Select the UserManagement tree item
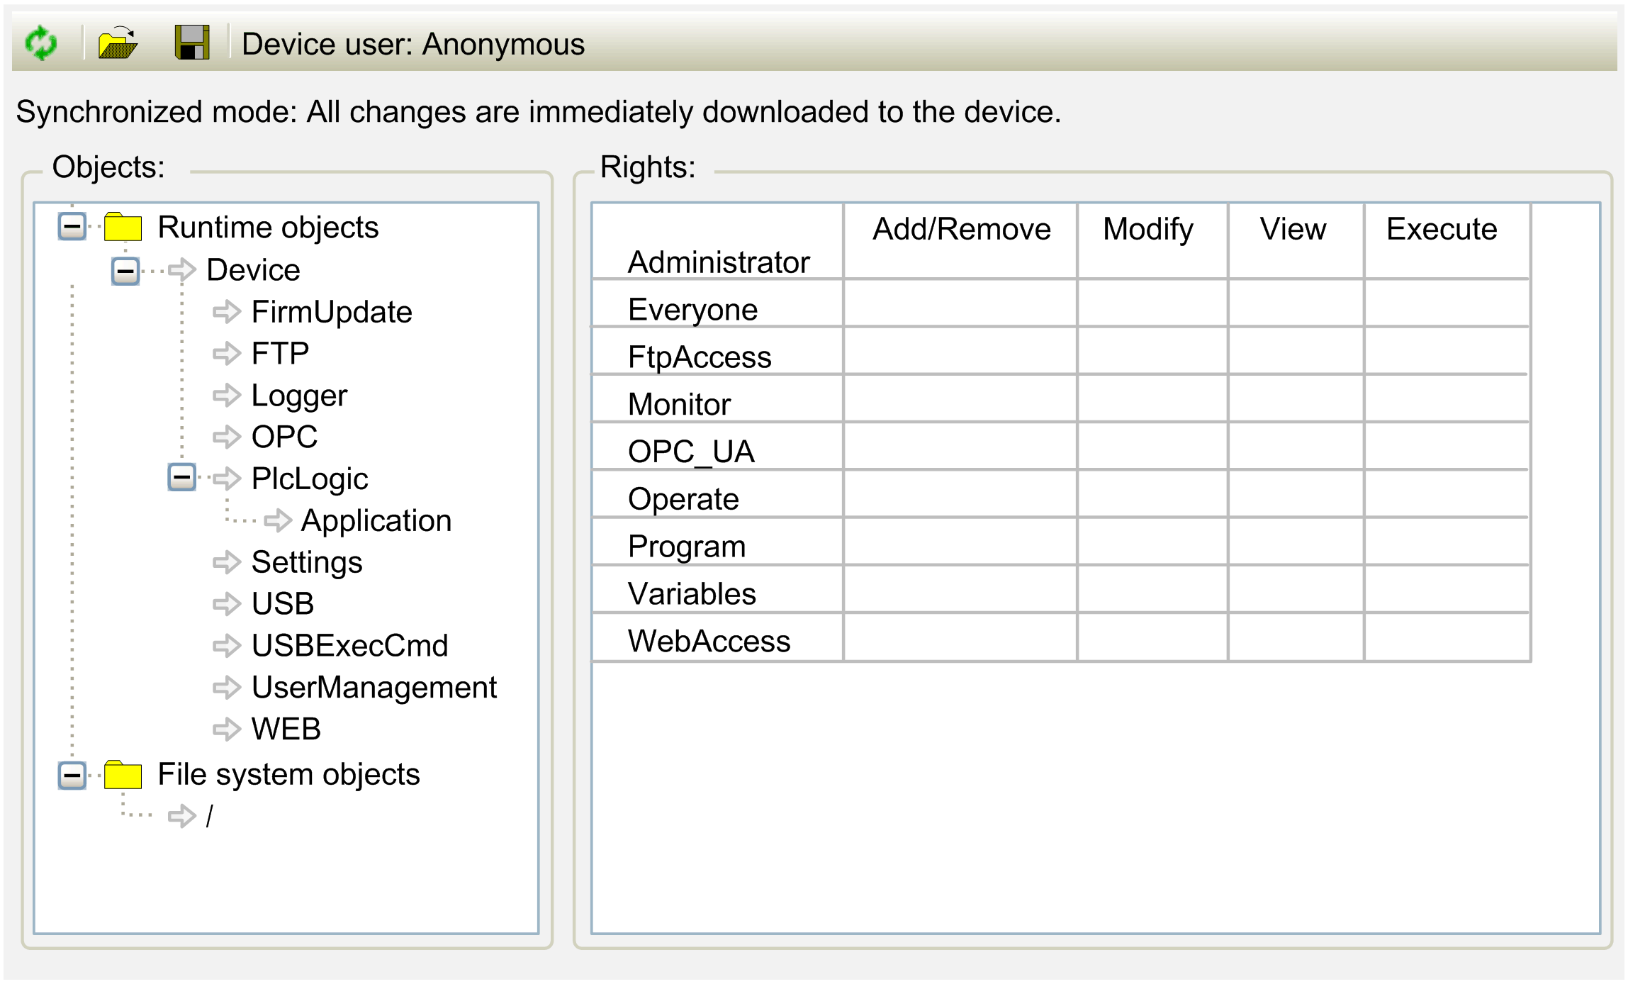This screenshot has width=1628, height=984. [374, 687]
